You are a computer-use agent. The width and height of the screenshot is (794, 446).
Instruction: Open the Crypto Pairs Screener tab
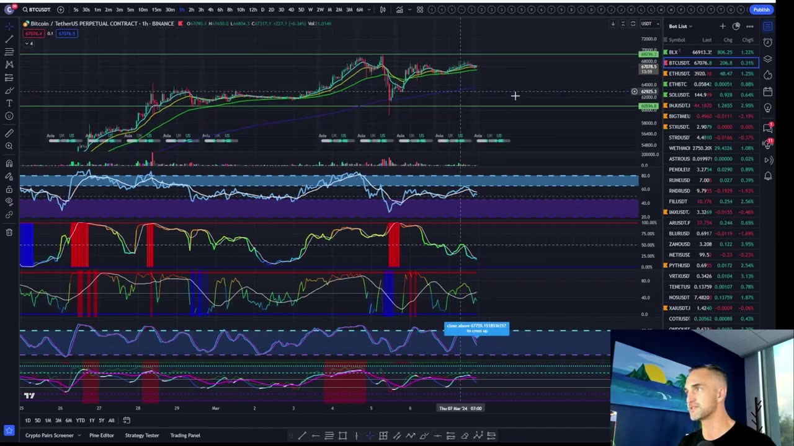pyautogui.click(x=49, y=435)
